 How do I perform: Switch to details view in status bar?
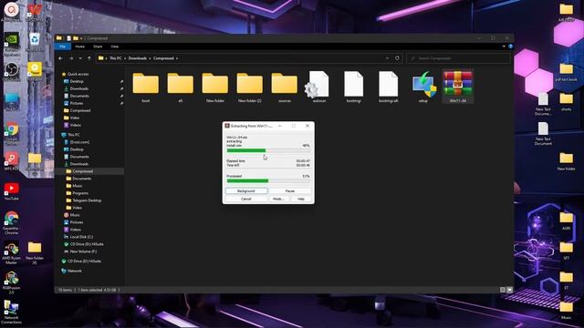point(503,290)
